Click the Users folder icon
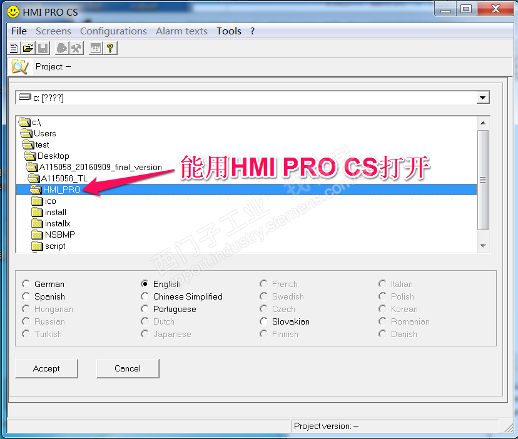Screen dimensions: 518x439 point(26,133)
